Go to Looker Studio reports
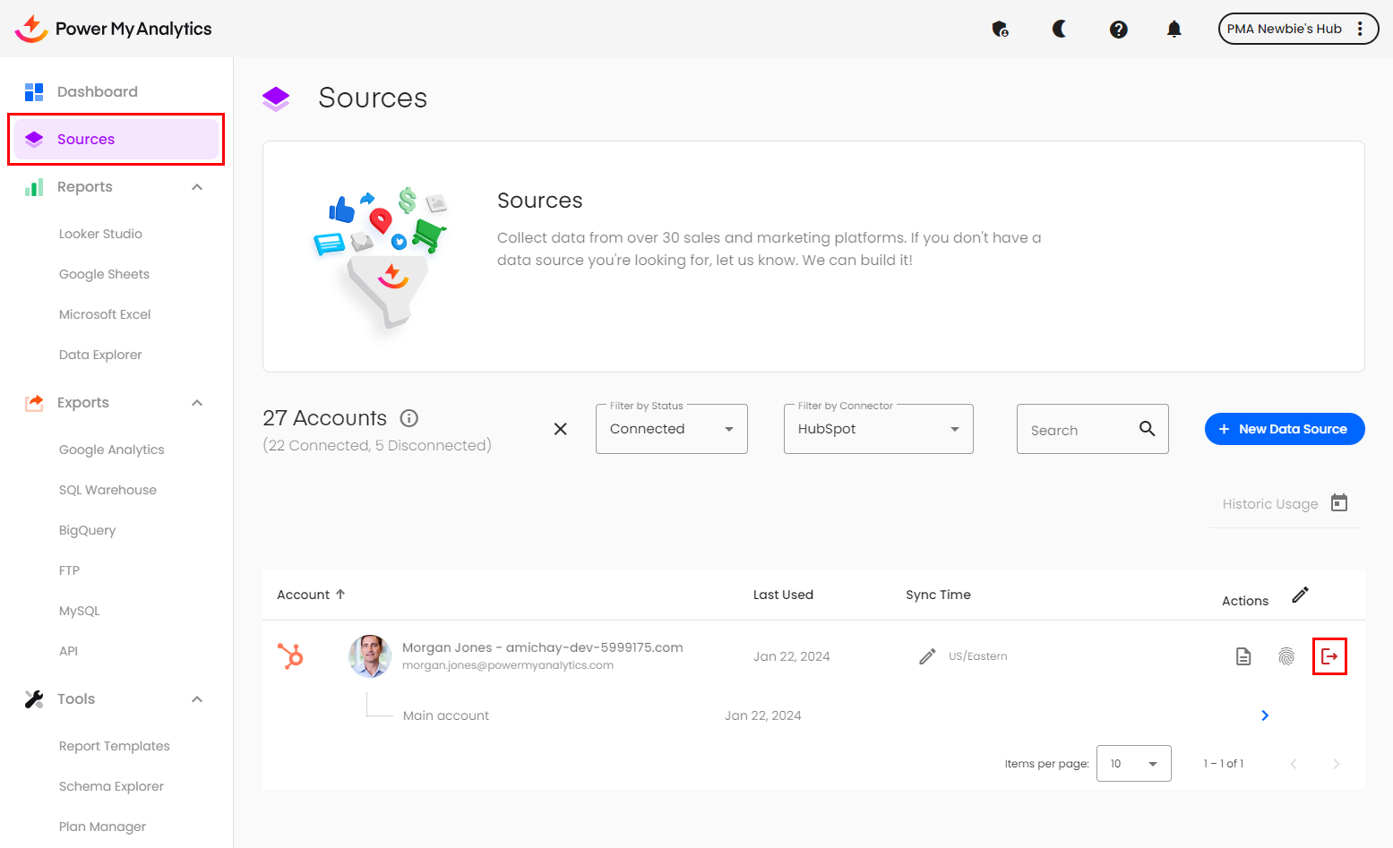The height and width of the screenshot is (848, 1393). (100, 234)
